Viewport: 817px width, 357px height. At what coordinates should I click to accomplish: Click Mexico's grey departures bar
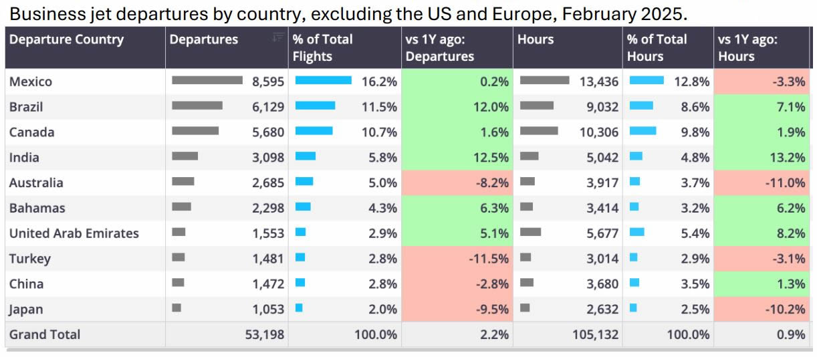click(x=207, y=81)
